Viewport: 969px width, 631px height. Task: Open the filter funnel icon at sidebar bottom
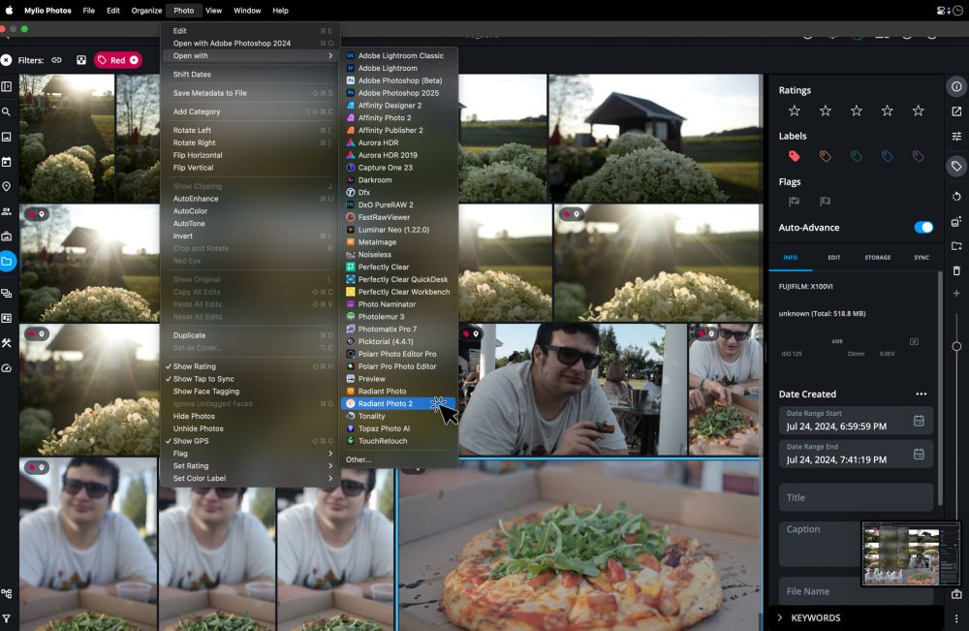click(x=6, y=618)
